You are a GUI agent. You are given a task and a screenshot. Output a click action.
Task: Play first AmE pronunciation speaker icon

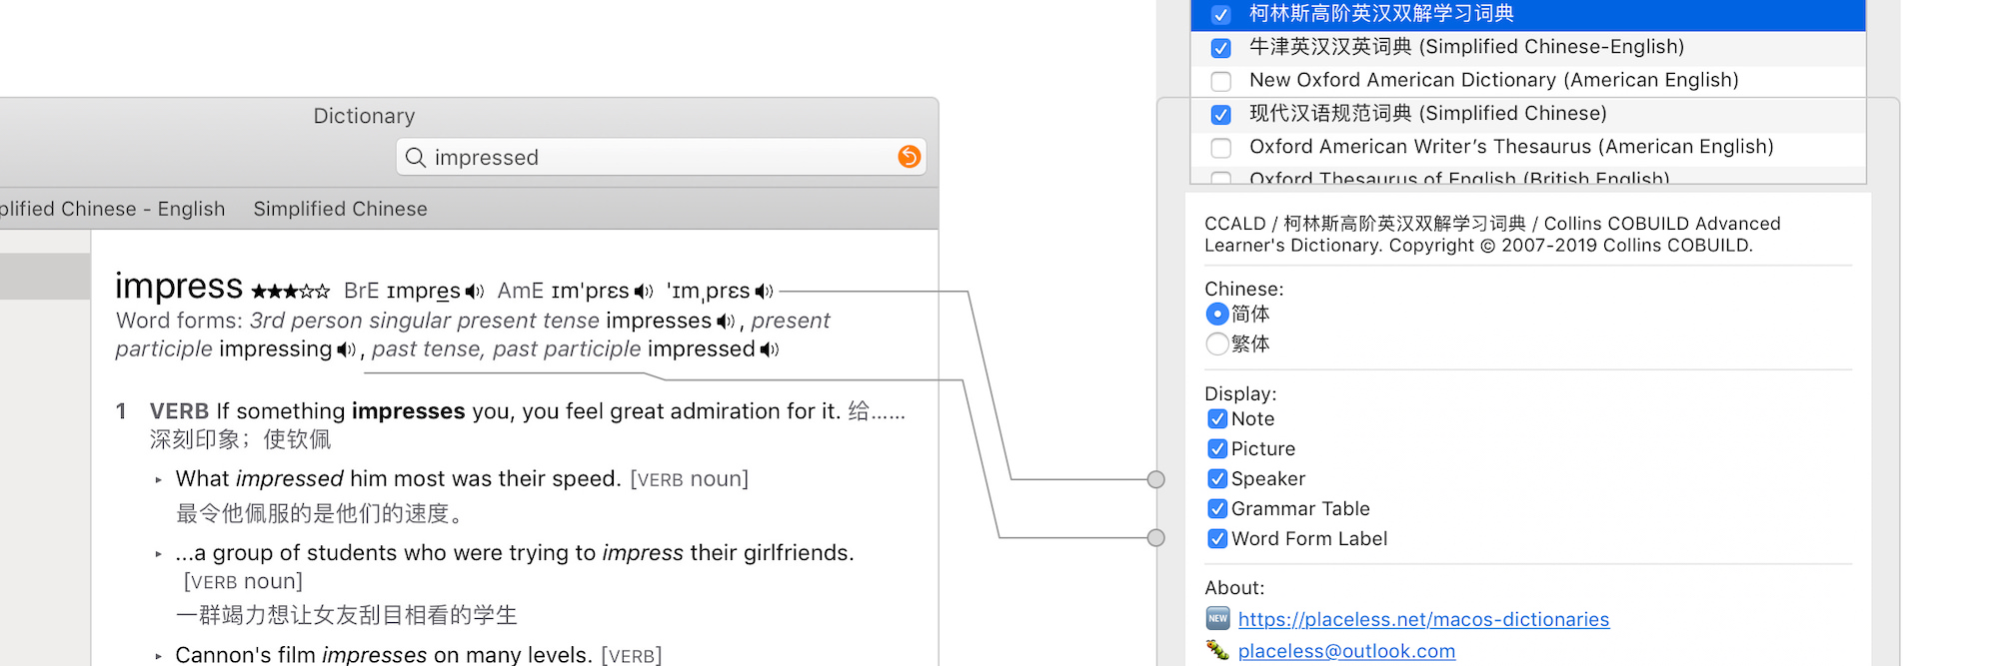click(x=644, y=292)
